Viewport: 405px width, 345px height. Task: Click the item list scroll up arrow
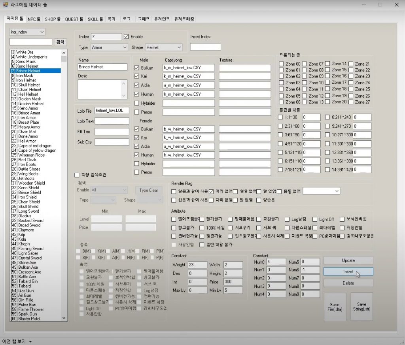64,53
